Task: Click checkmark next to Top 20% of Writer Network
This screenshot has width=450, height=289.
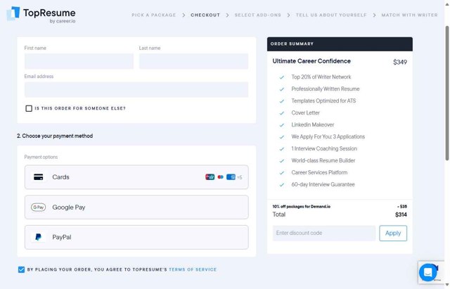Action: tap(282, 77)
